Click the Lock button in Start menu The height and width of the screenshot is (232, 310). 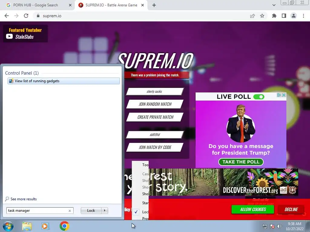point(91,211)
